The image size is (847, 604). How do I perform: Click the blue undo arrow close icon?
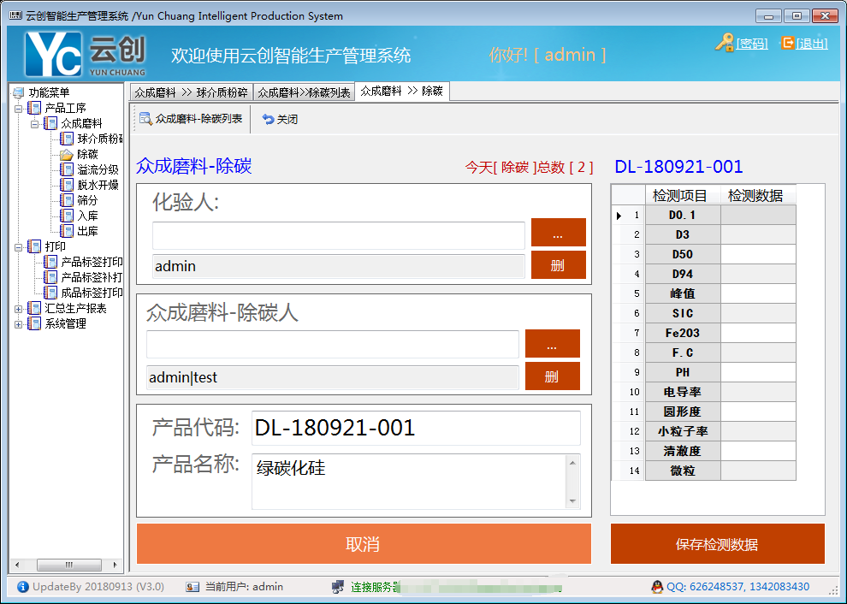[x=268, y=120]
